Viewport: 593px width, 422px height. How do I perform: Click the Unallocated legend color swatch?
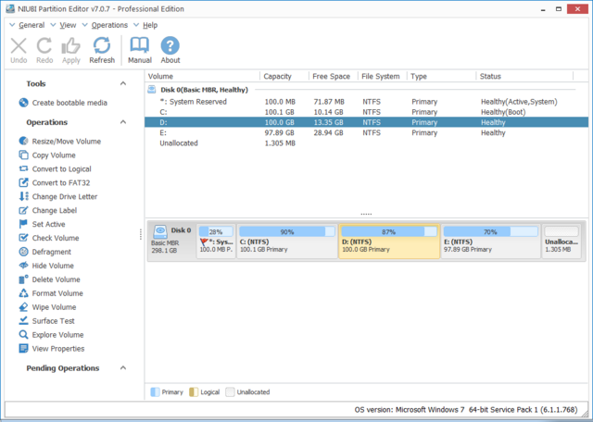coord(230,392)
